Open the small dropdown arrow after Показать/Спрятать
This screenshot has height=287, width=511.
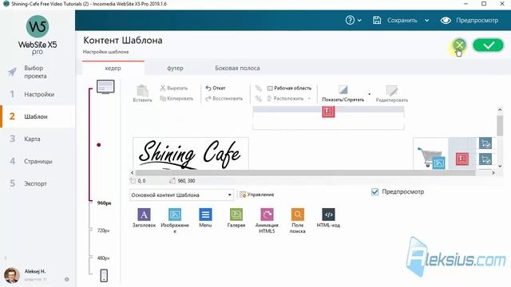click(369, 94)
